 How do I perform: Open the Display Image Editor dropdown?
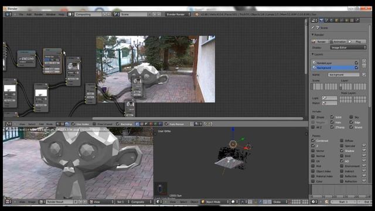point(348,47)
